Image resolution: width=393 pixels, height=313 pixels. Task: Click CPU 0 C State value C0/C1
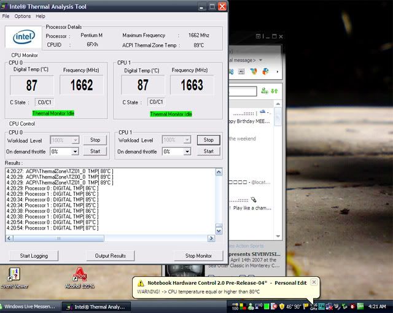pyautogui.click(x=45, y=102)
